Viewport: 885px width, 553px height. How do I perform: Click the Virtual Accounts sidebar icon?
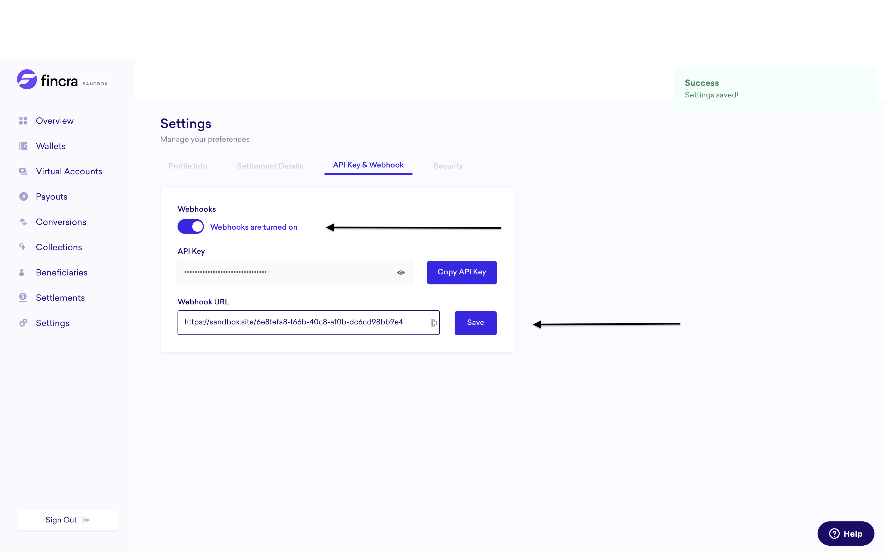tap(23, 171)
